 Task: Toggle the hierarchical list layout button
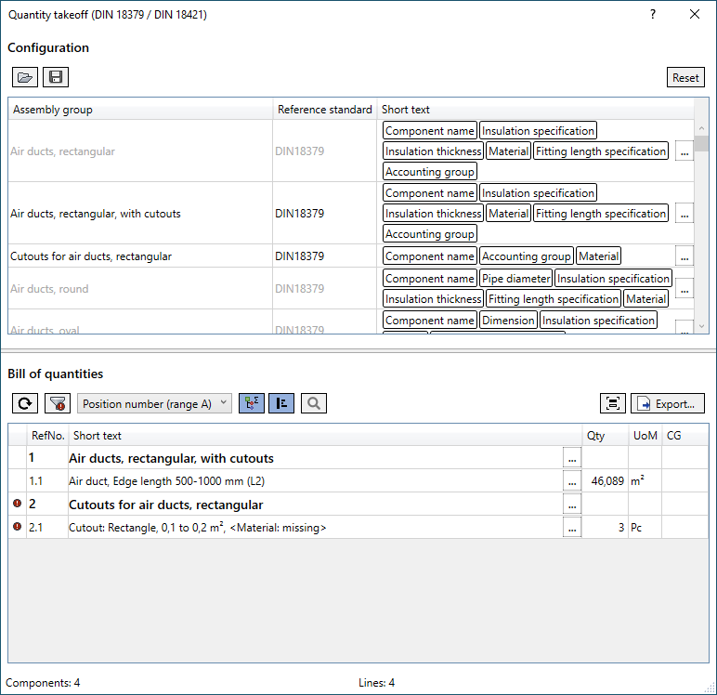281,403
